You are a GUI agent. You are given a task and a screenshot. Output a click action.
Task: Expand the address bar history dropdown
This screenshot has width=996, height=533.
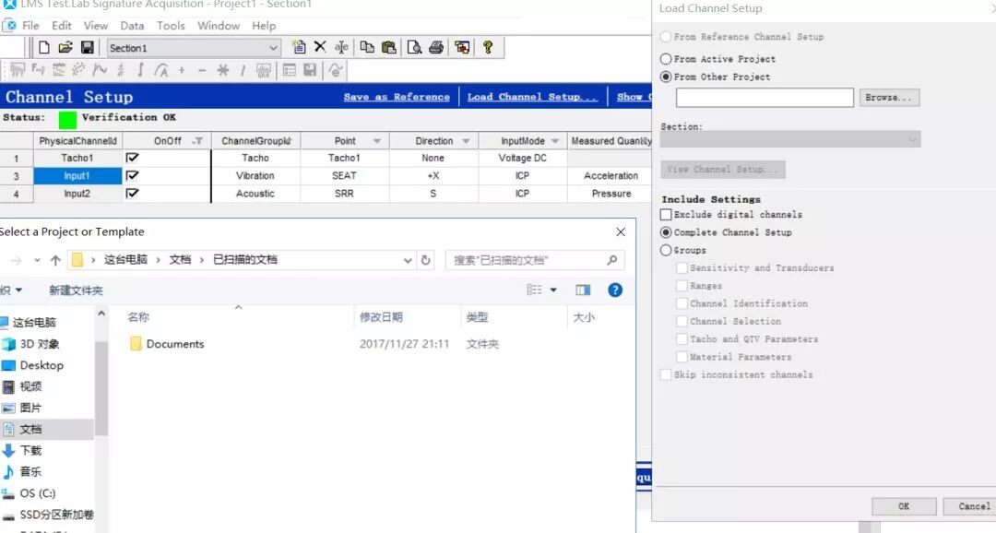[x=408, y=260]
